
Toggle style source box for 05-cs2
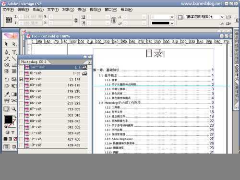tap(21, 97)
